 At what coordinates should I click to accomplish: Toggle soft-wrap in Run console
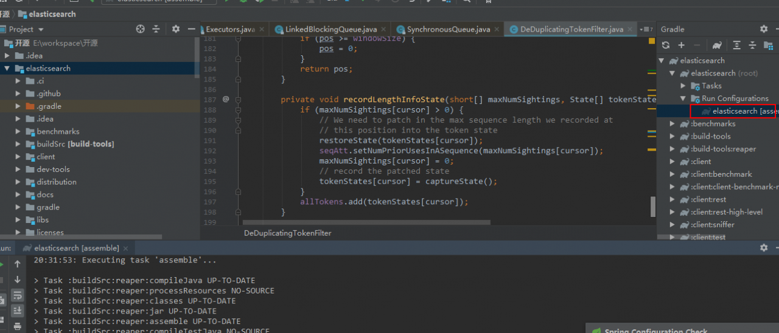coord(18,295)
